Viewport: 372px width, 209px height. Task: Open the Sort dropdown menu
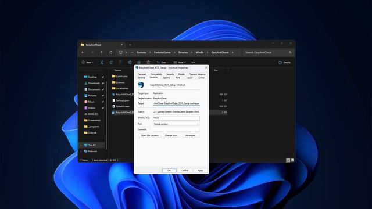tap(162, 63)
